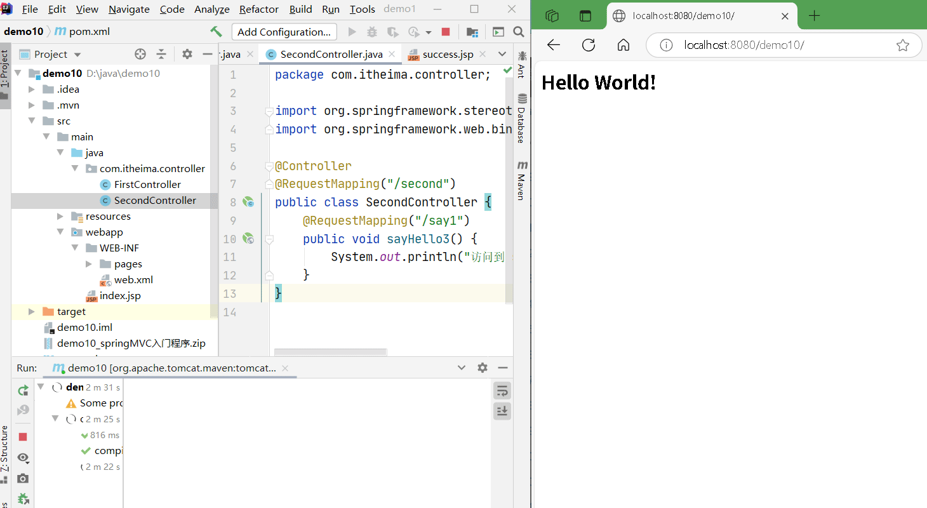
Task: Toggle scroll to end in Run console
Action: (x=502, y=411)
